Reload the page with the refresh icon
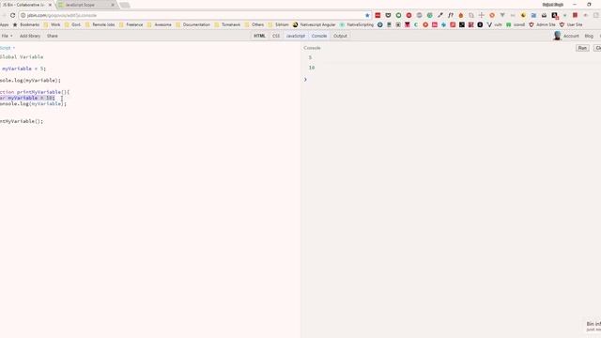The width and height of the screenshot is (601, 338). pyautogui.click(x=12, y=15)
